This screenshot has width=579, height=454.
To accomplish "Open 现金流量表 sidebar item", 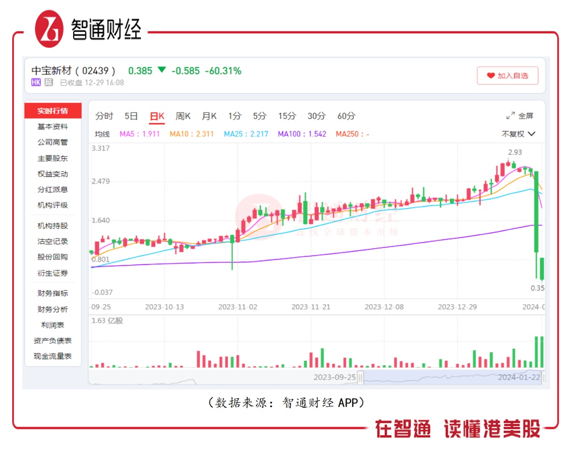I will point(53,356).
